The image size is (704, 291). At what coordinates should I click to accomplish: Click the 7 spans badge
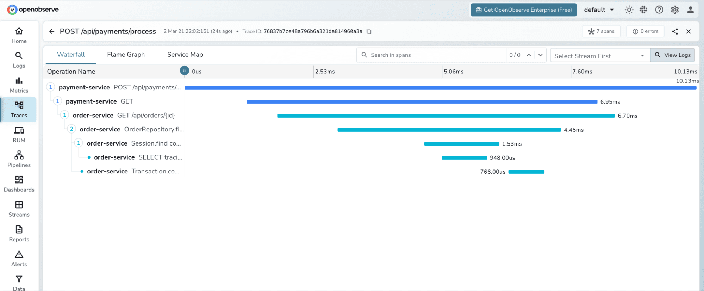pos(601,31)
